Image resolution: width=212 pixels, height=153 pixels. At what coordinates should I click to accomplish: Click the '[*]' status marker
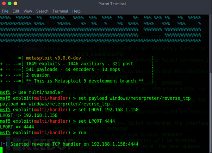pos(4,144)
